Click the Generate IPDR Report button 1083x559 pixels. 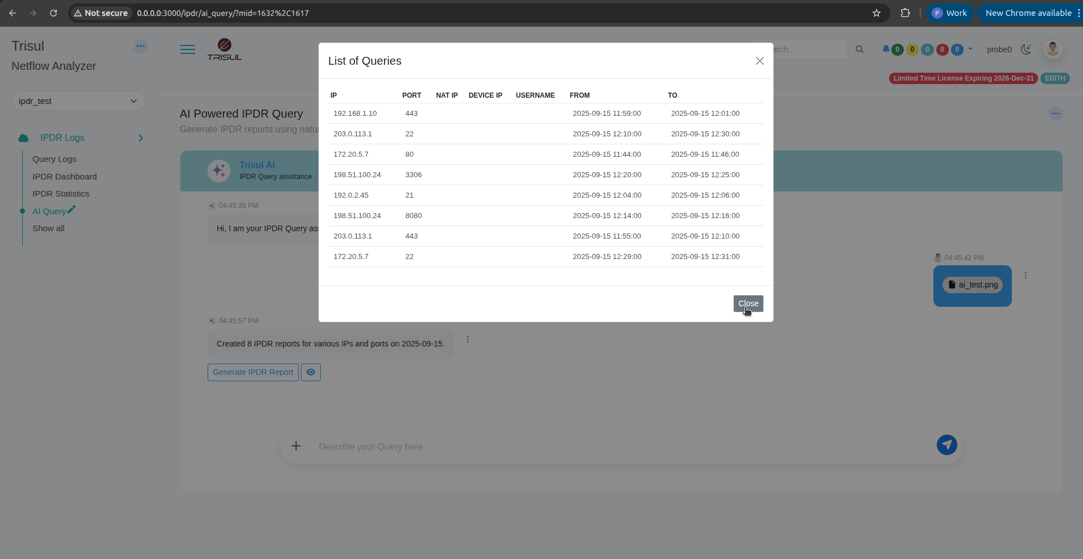click(253, 372)
